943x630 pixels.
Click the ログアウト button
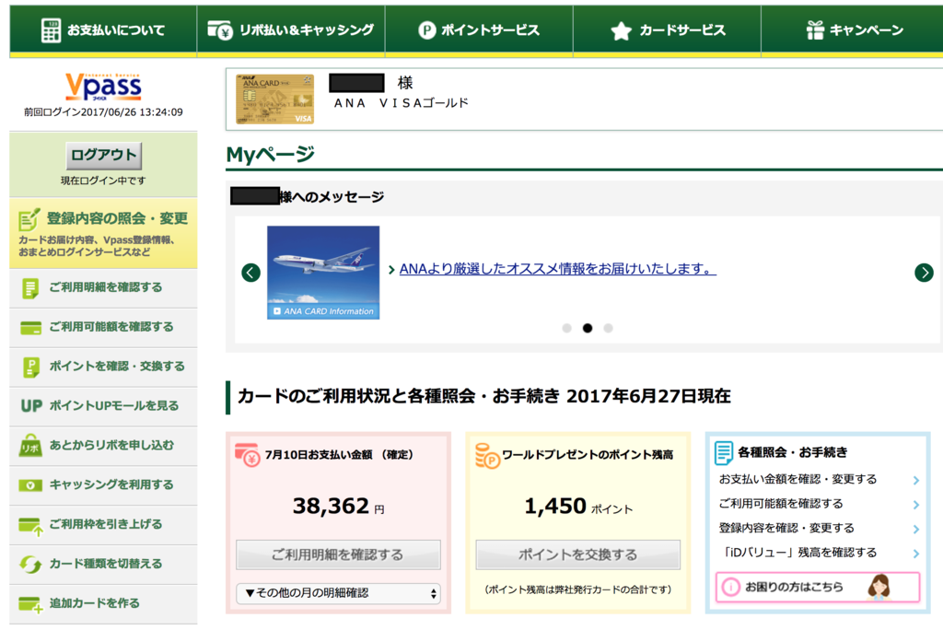coord(103,156)
